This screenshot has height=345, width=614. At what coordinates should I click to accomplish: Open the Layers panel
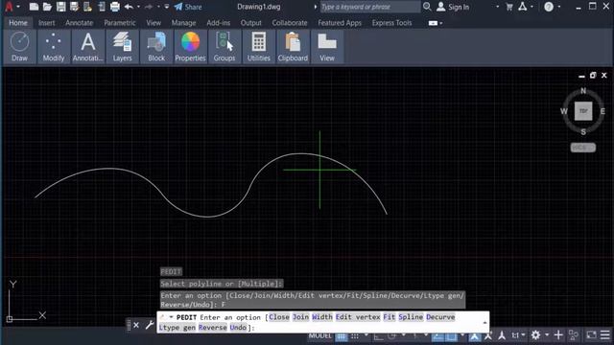122,47
